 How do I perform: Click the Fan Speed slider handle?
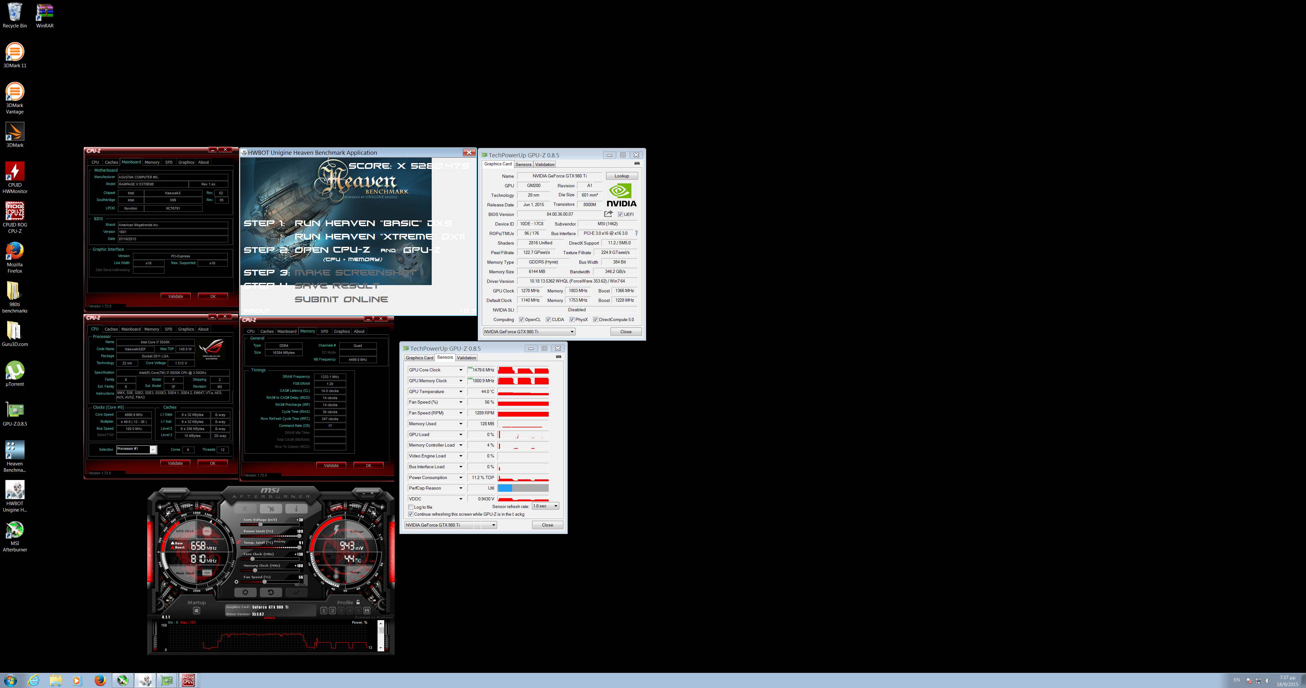(264, 582)
